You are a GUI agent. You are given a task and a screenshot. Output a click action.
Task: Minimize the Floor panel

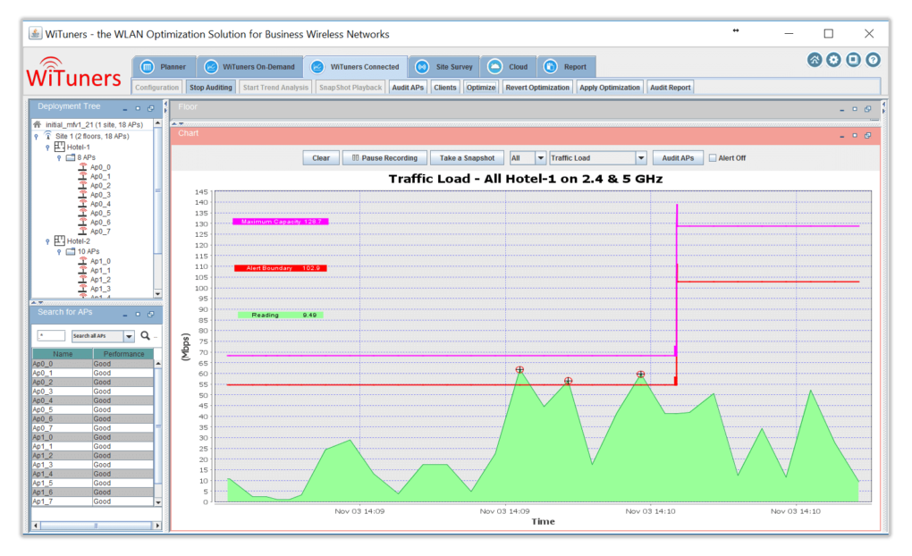(841, 109)
